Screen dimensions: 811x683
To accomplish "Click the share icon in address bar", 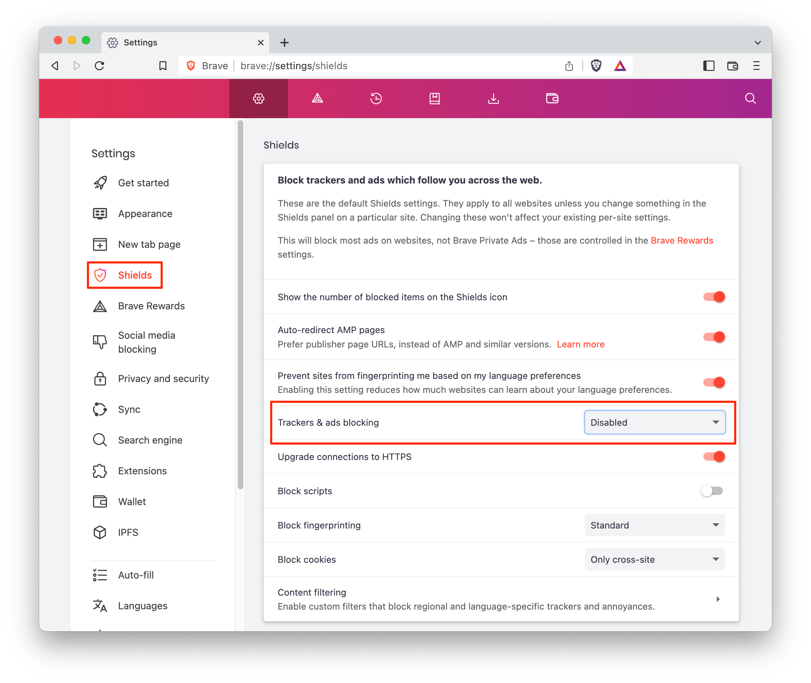I will (x=569, y=66).
